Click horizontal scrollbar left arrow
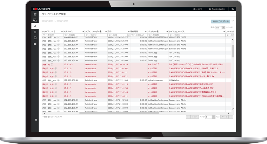267x144 pixels. click(x=45, y=113)
